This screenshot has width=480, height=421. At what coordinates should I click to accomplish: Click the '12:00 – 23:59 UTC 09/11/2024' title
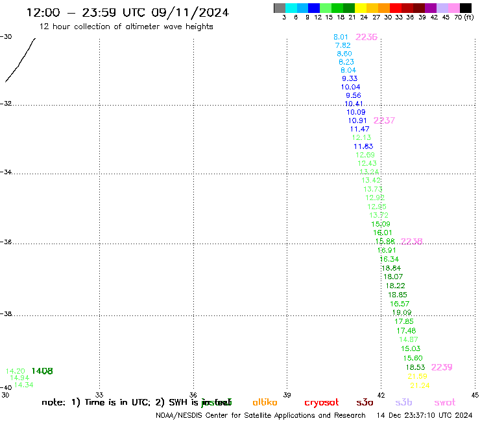[x=128, y=12]
